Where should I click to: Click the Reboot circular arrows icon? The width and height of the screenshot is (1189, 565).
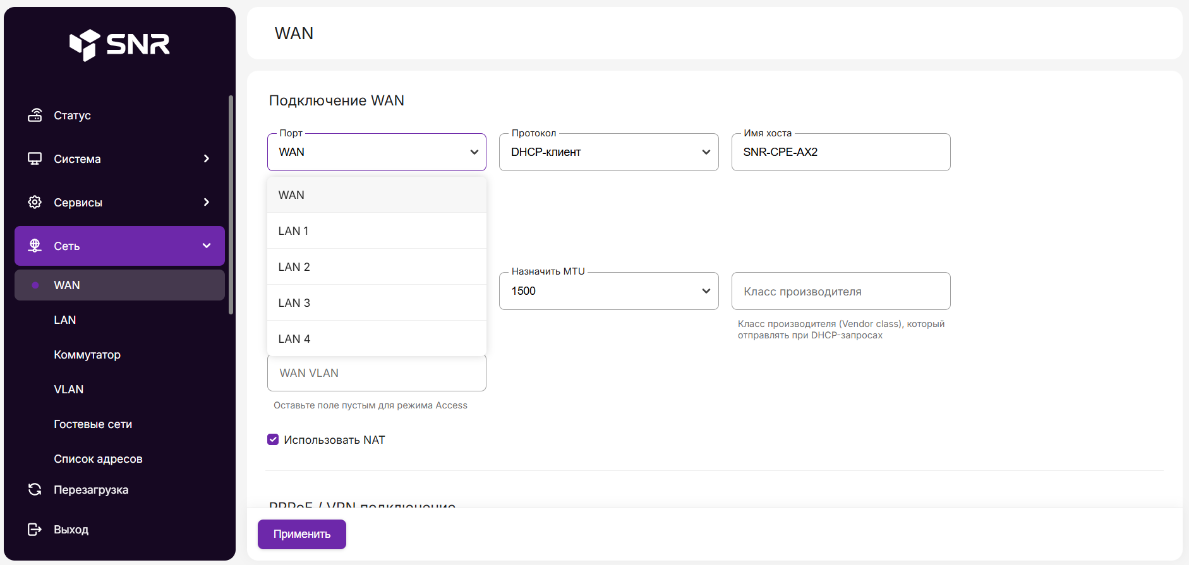pyautogui.click(x=35, y=490)
